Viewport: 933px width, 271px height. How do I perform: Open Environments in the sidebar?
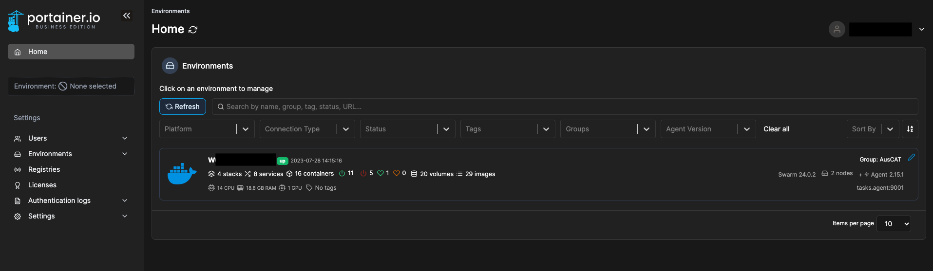point(50,154)
